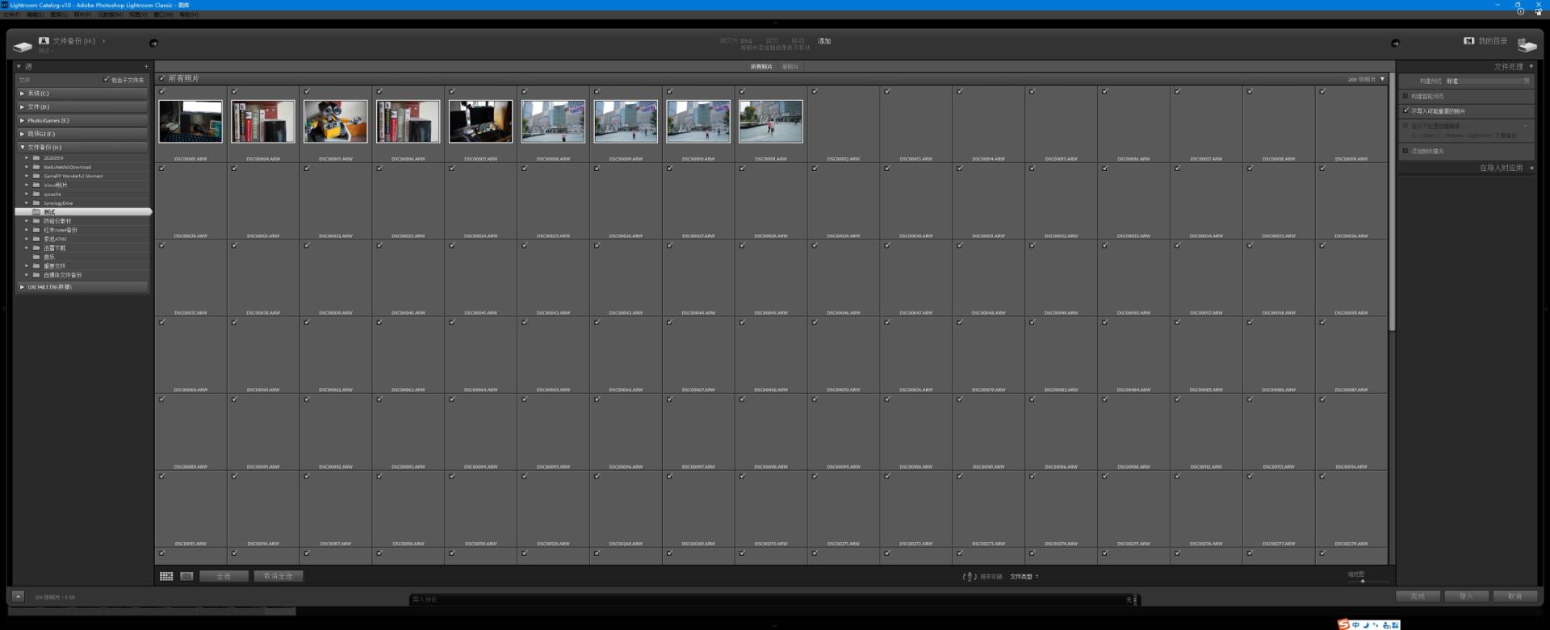Toggle the 包含子文件夹 checkbox
The image size is (1550, 630).
[x=107, y=79]
